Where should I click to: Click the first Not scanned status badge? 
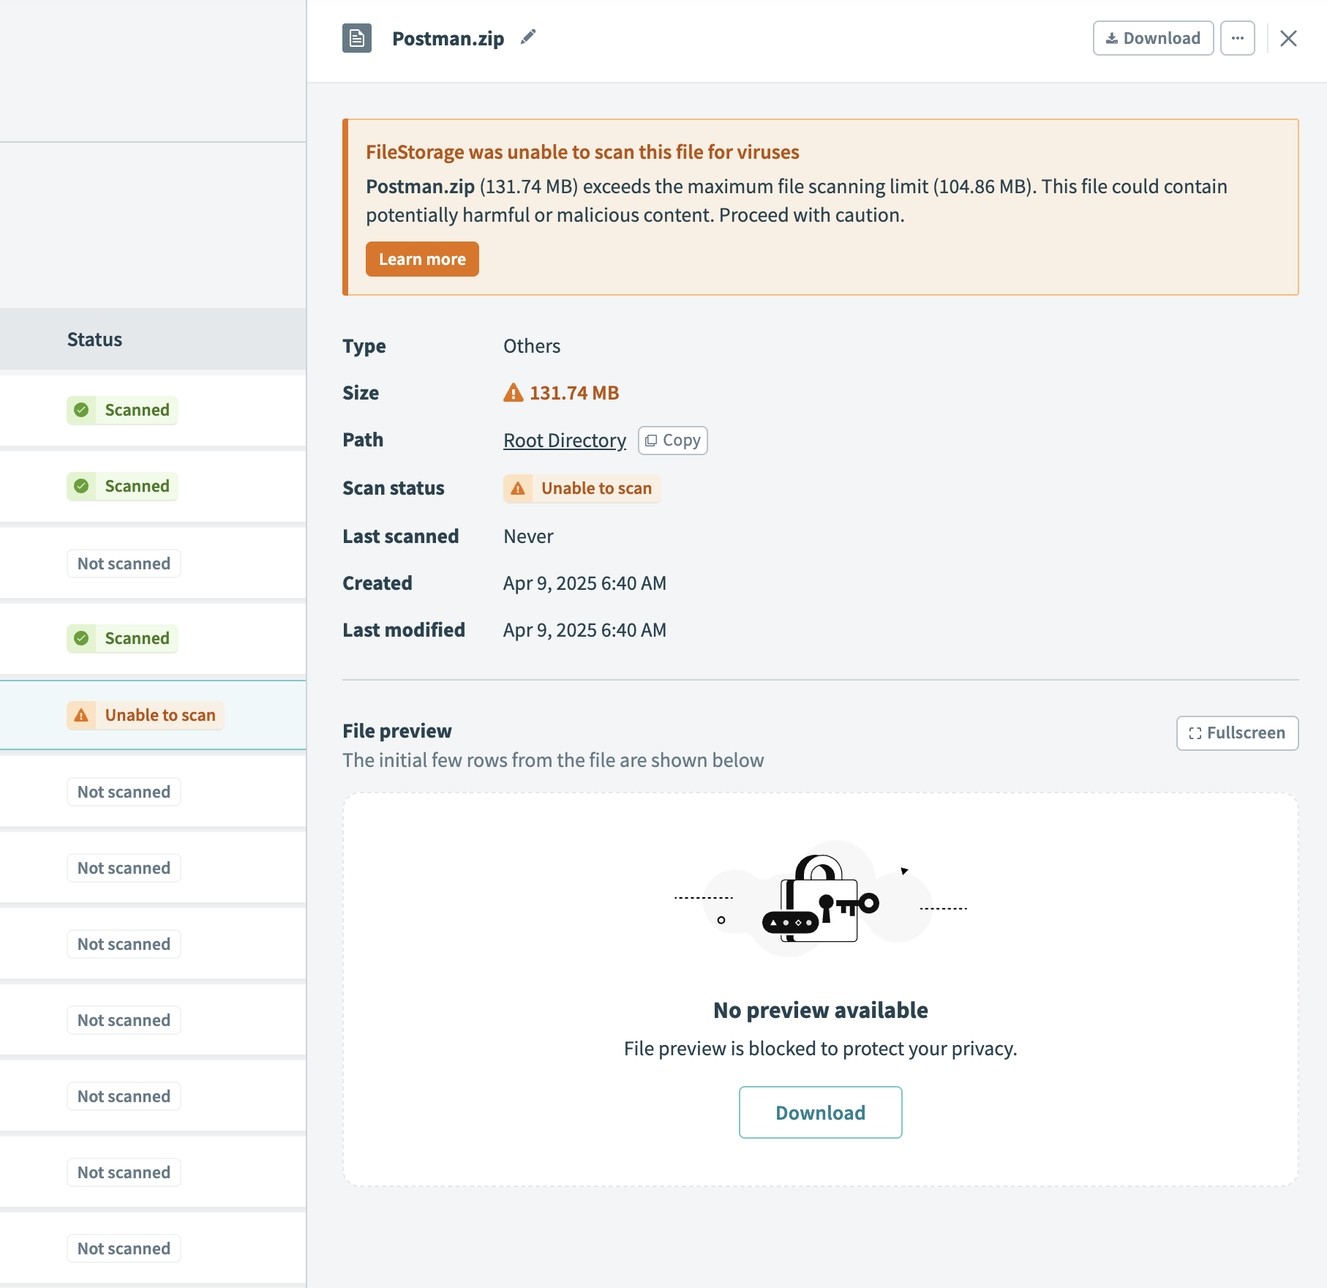point(124,563)
